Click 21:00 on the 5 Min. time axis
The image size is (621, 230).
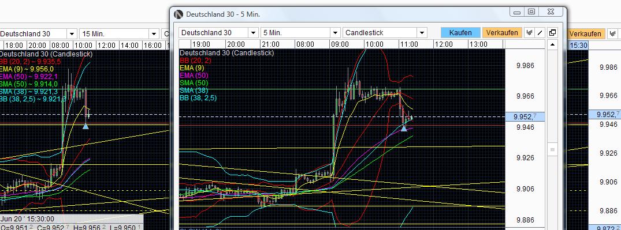pos(270,44)
